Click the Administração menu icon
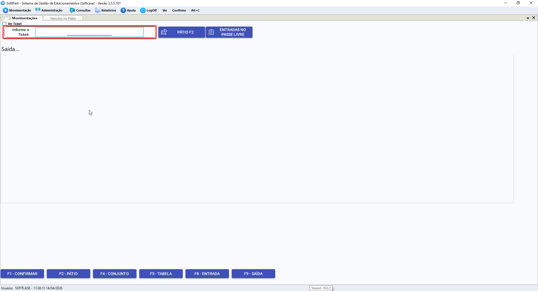Image resolution: width=538 pixels, height=291 pixels. click(38, 10)
